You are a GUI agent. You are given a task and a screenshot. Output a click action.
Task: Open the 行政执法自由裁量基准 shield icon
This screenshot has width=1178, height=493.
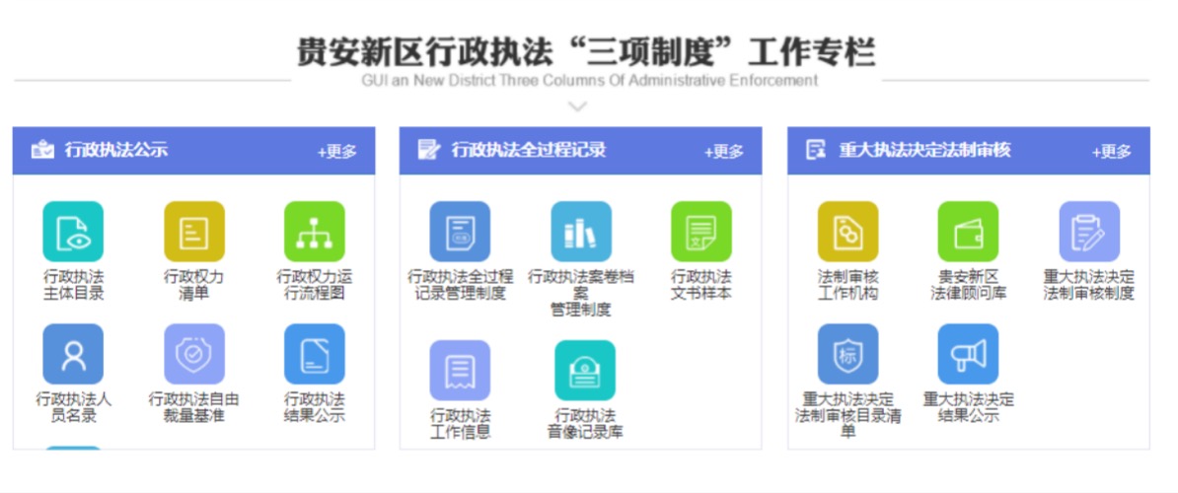click(x=193, y=354)
